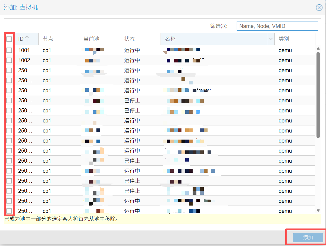The width and height of the screenshot is (326, 246).
Task: Sort by the 当前池 column header
Action: pyautogui.click(x=91, y=39)
